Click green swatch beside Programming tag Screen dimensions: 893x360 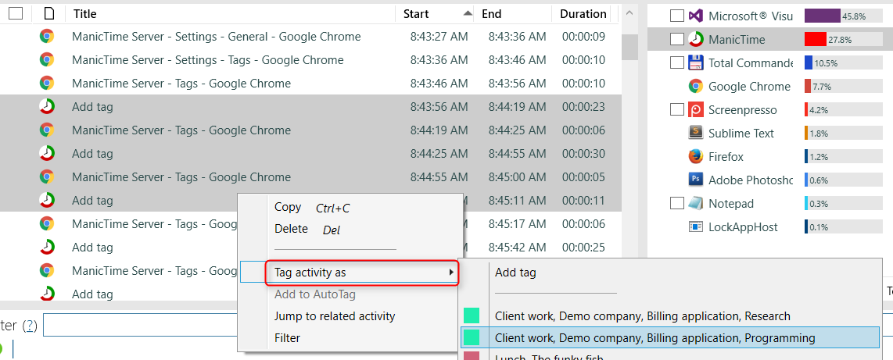pos(472,338)
